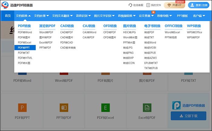Select PDF转Word in dropdown menu
Screen dimensions: 212x131
pyautogui.click(x=25, y=32)
